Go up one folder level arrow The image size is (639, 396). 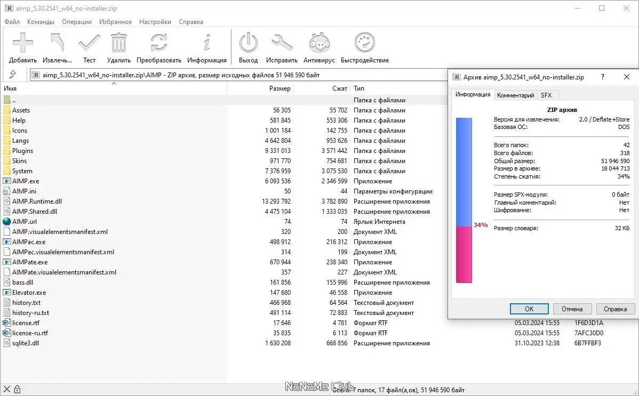(x=13, y=75)
